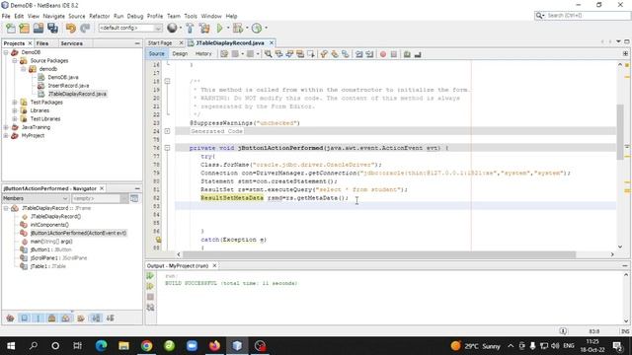Click the Undo toolbar icon
Screen dimensions: 632x355
(x=71, y=29)
